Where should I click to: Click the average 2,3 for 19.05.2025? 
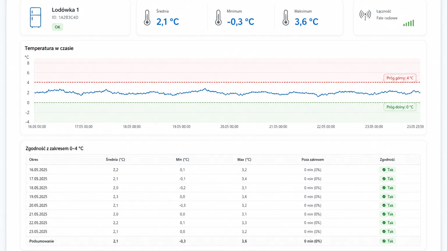tap(116, 197)
